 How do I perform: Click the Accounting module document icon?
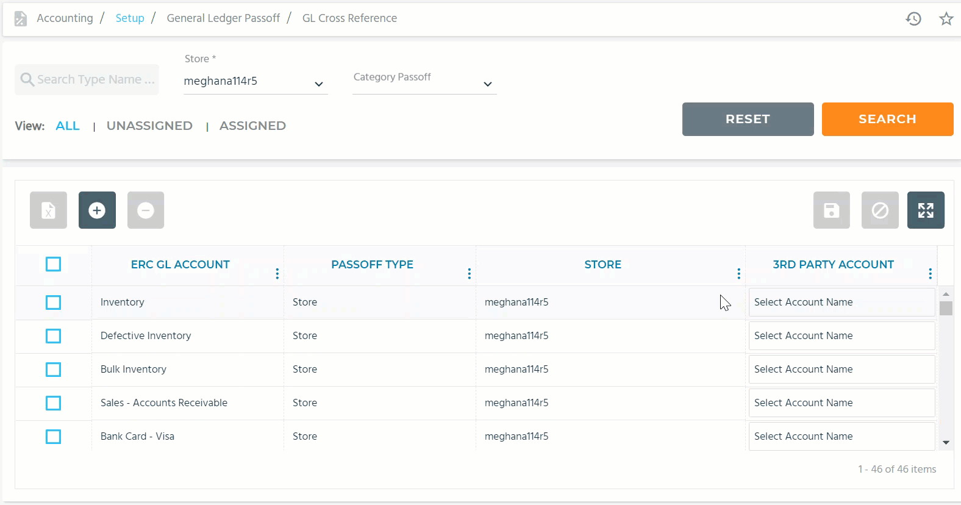[x=21, y=19]
